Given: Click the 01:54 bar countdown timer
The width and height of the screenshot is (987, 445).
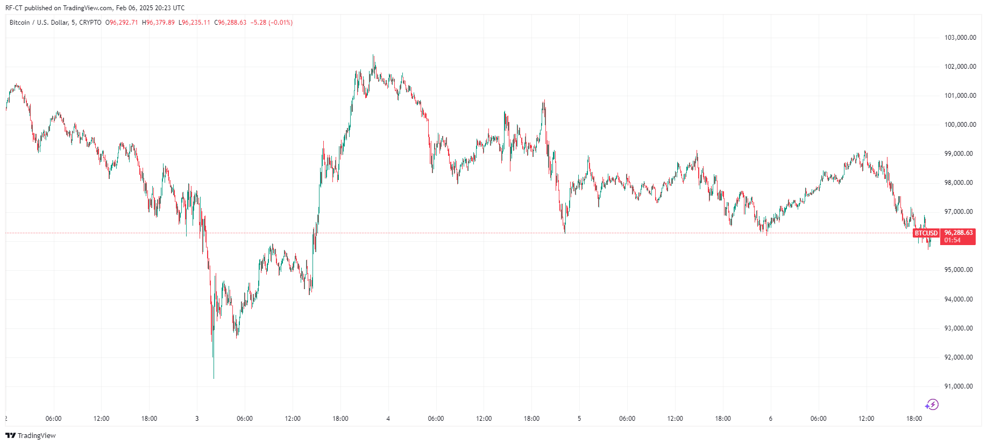Looking at the screenshot, I should [x=952, y=240].
